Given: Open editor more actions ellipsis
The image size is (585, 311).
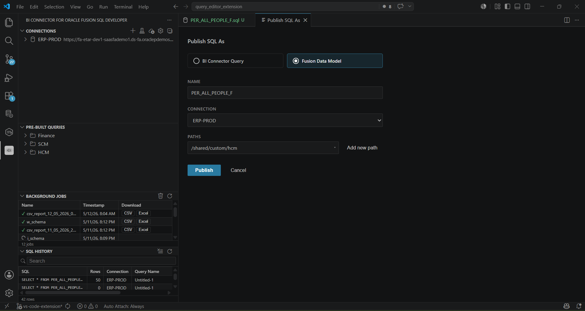Looking at the screenshot, I should pos(577,20).
